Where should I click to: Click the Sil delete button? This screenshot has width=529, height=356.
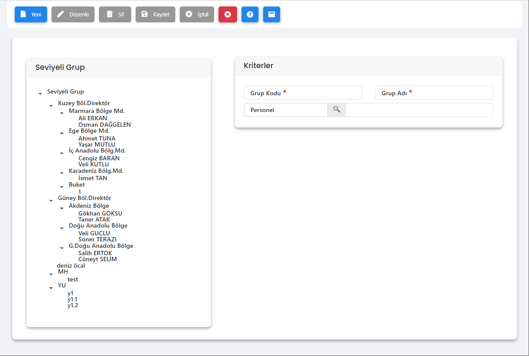click(x=115, y=14)
